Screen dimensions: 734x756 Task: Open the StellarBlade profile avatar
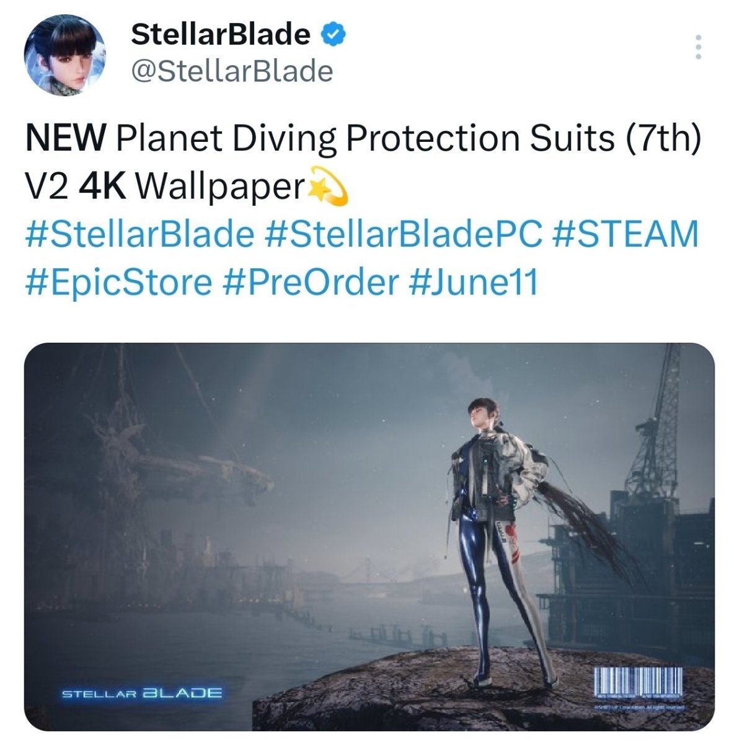[64, 55]
